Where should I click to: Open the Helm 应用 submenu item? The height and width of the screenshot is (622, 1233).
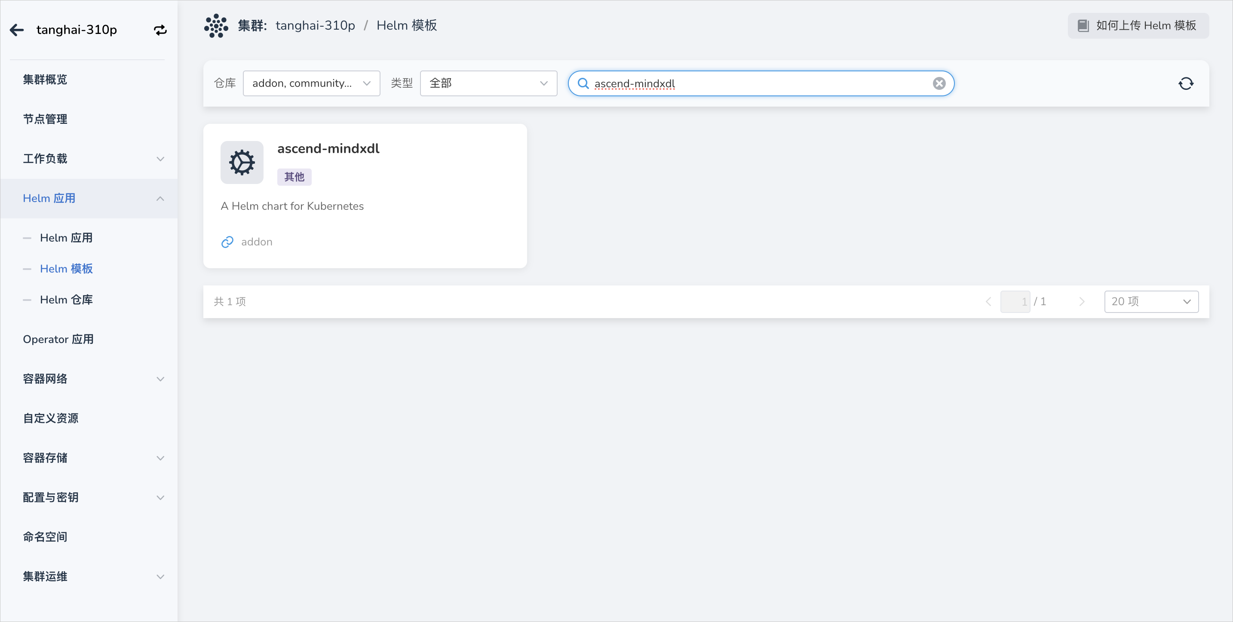[x=66, y=238]
